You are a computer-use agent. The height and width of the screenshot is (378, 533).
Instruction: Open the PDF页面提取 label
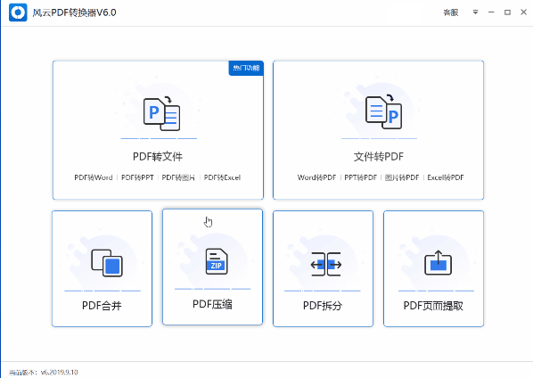pos(433,306)
